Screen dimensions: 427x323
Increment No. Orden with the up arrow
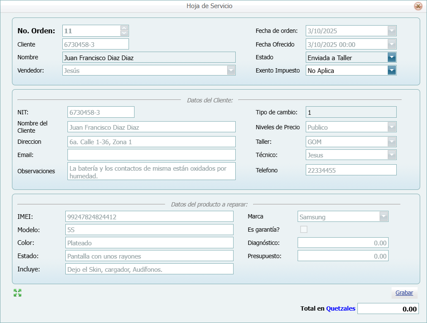pos(124,28)
